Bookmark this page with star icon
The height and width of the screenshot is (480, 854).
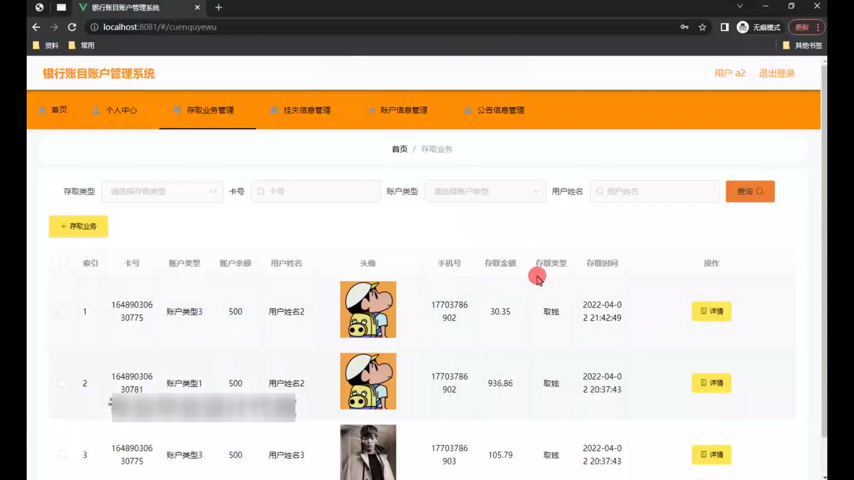coord(702,27)
